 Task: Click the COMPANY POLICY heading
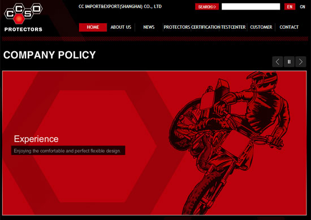pyautogui.click(x=49, y=55)
